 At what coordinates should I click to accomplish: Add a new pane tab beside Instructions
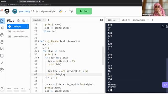tap(152, 20)
